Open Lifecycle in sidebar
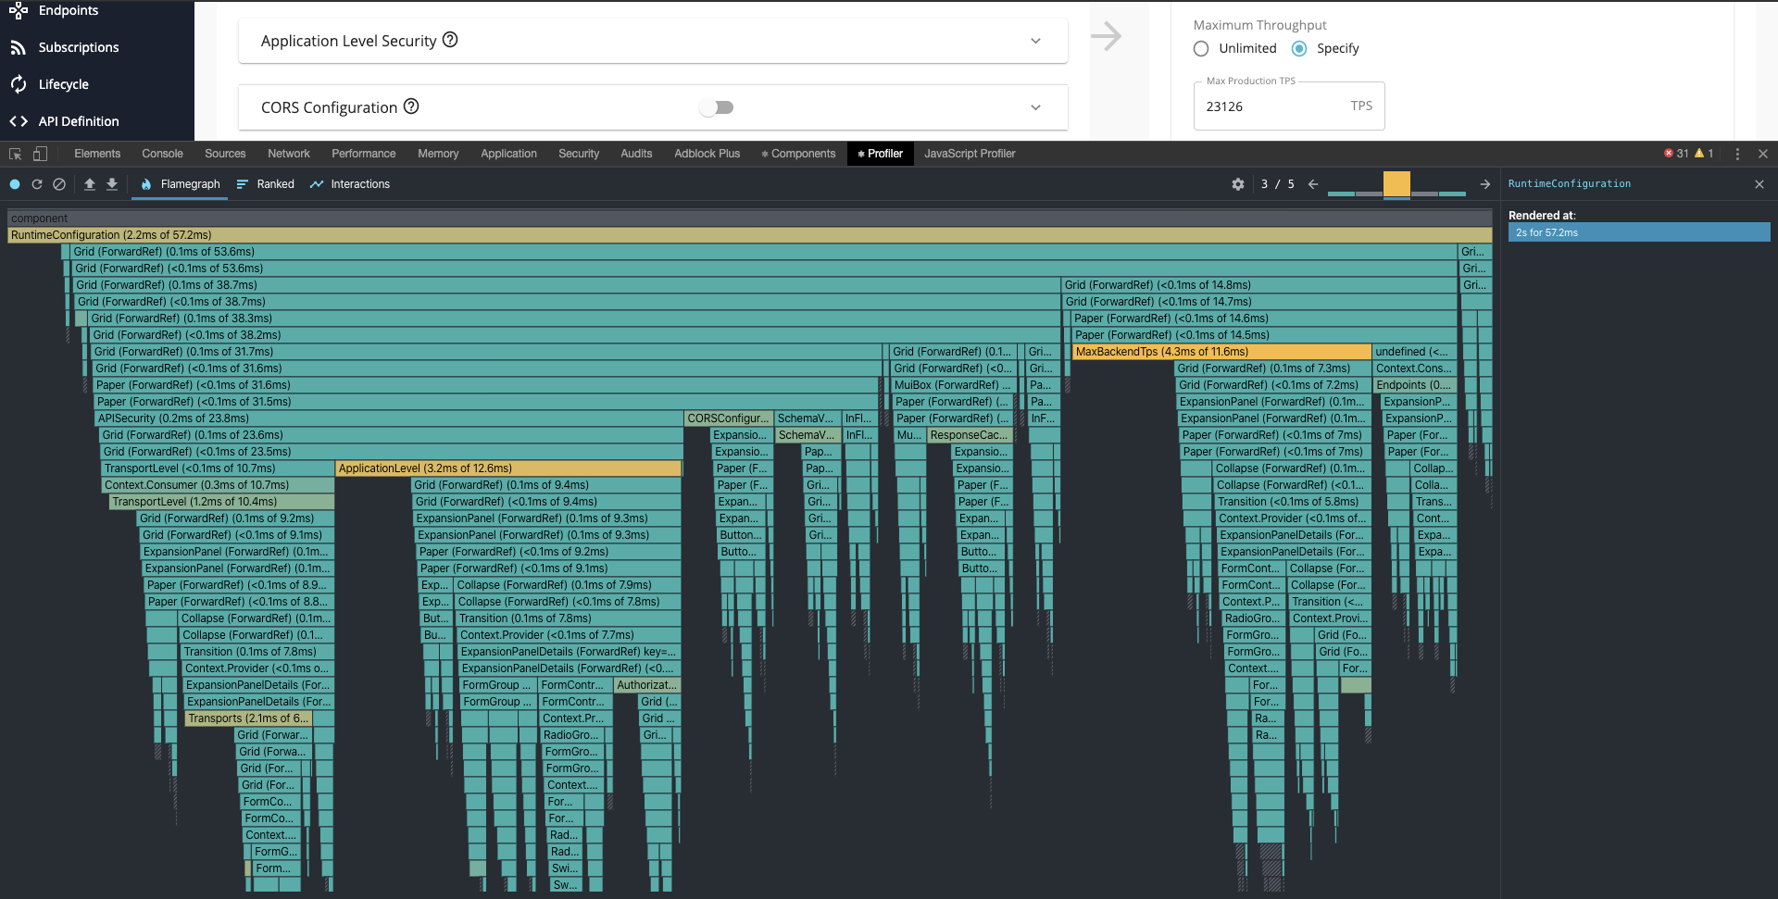The image size is (1778, 899). (63, 84)
